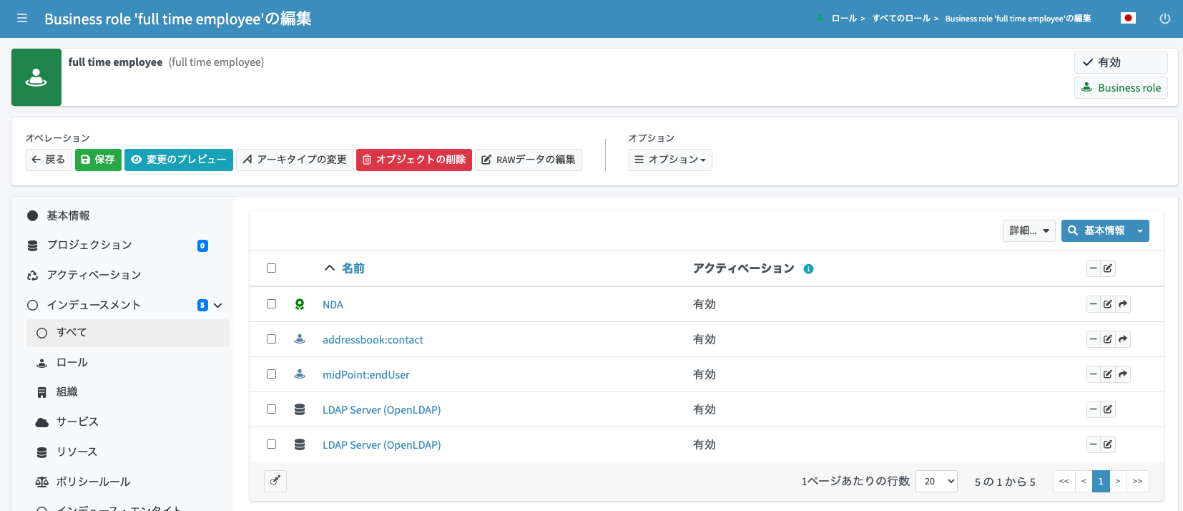The height and width of the screenshot is (511, 1183).
Task: Click the activation info icon
Action: tap(808, 269)
